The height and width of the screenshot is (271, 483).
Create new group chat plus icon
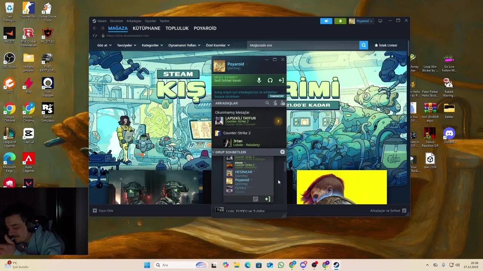pos(282,152)
